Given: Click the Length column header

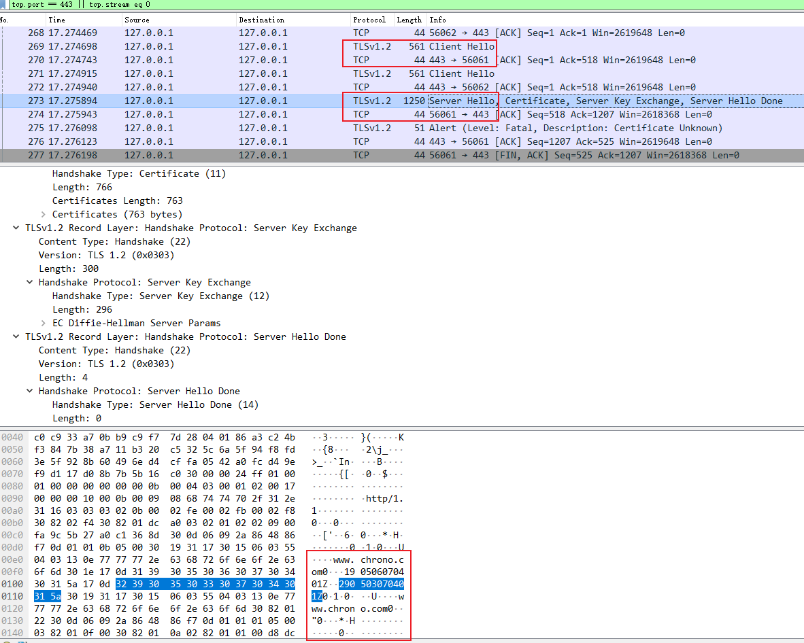Looking at the screenshot, I should tap(409, 20).
